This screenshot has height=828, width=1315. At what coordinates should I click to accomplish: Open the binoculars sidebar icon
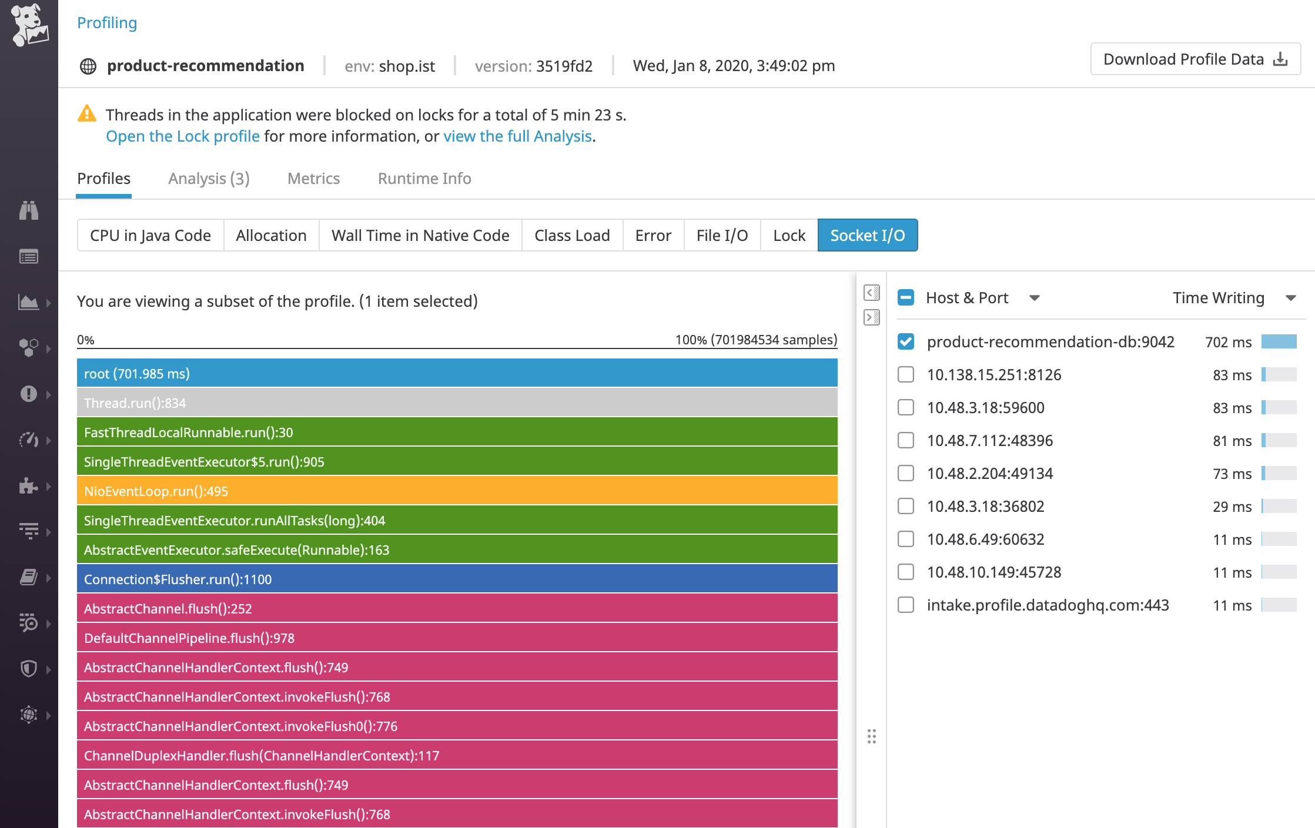coord(28,210)
